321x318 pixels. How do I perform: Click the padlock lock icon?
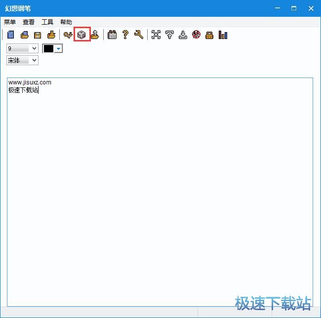point(209,35)
